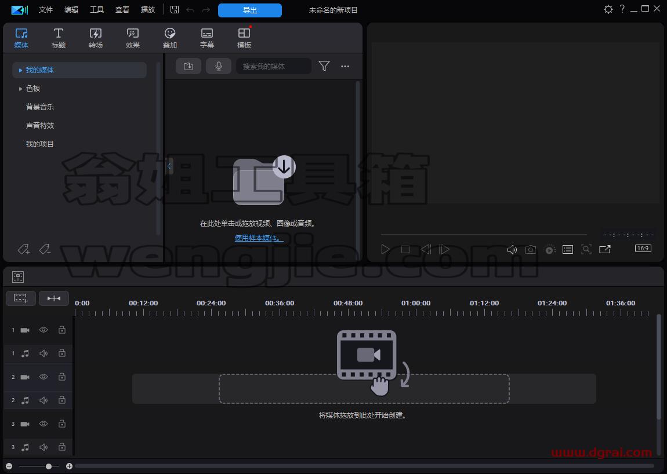Open the 查看 menu
This screenshot has height=474, width=667.
[x=122, y=10]
